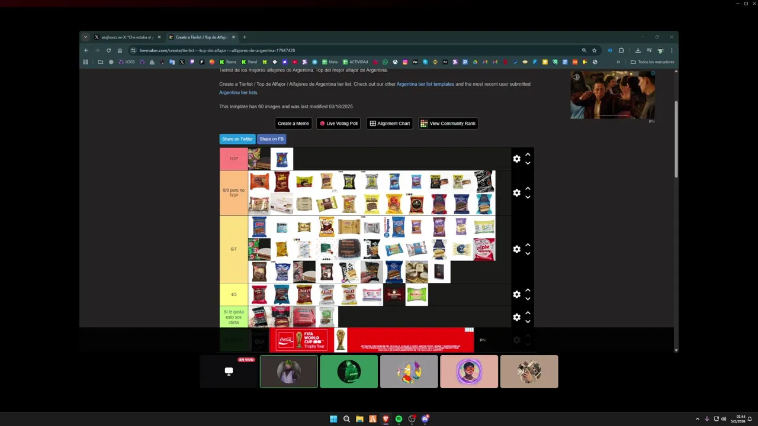Open the ACTIVIDAd bookmark

tap(355, 62)
